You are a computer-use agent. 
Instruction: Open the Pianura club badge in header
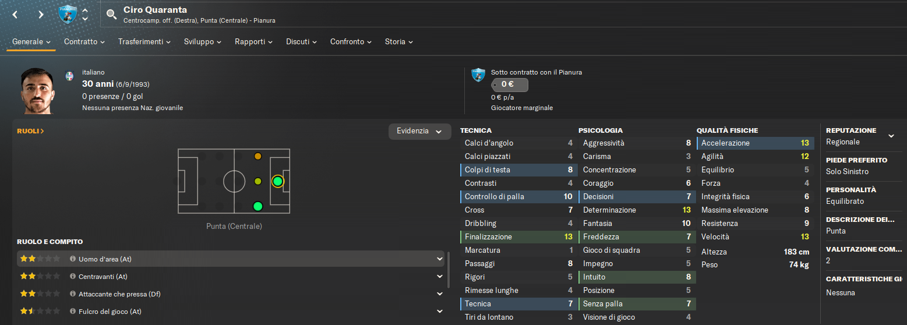tap(68, 14)
